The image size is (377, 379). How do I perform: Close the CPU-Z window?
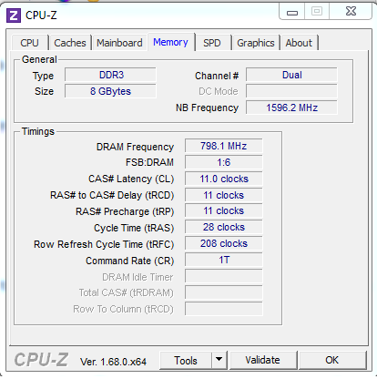click(351, 12)
